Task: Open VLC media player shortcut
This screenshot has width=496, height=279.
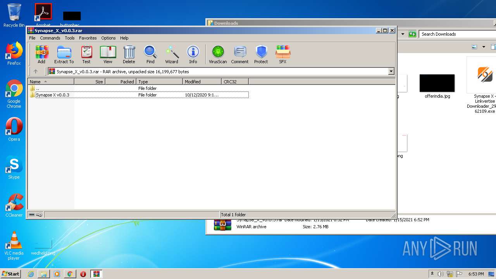Action: pos(14,246)
